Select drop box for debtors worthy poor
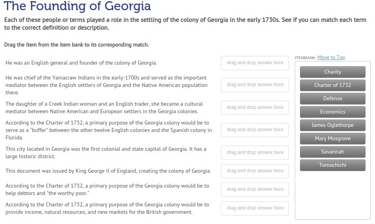 point(255,190)
